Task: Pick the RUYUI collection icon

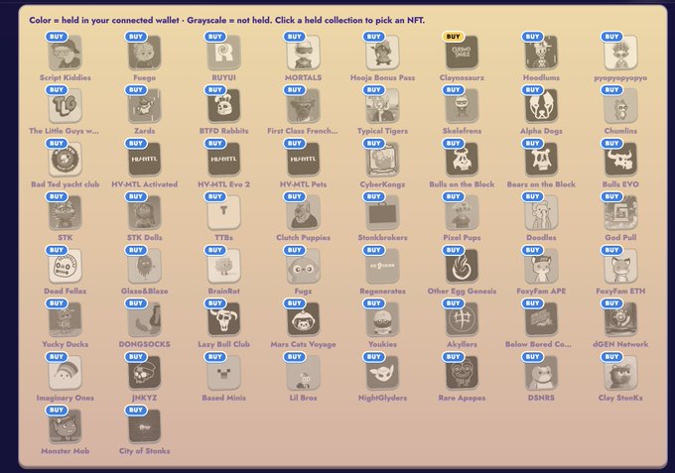Action: click(x=224, y=53)
